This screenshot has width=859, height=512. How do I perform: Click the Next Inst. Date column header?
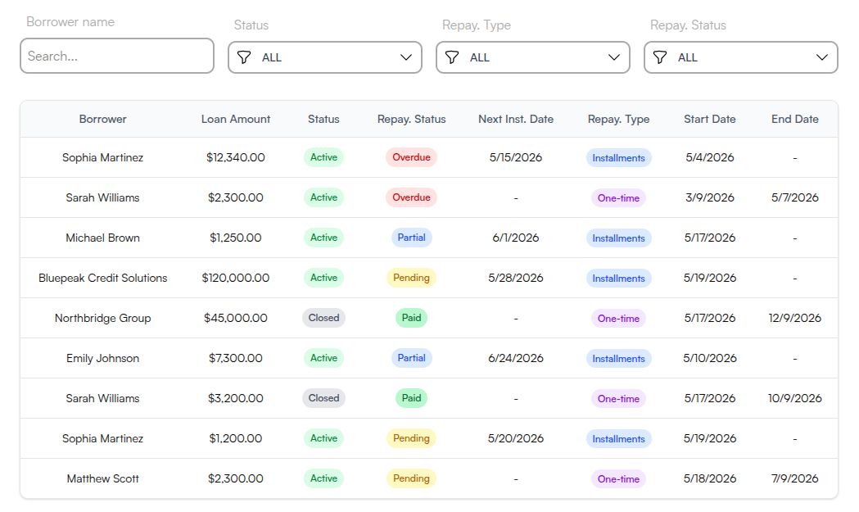516,119
